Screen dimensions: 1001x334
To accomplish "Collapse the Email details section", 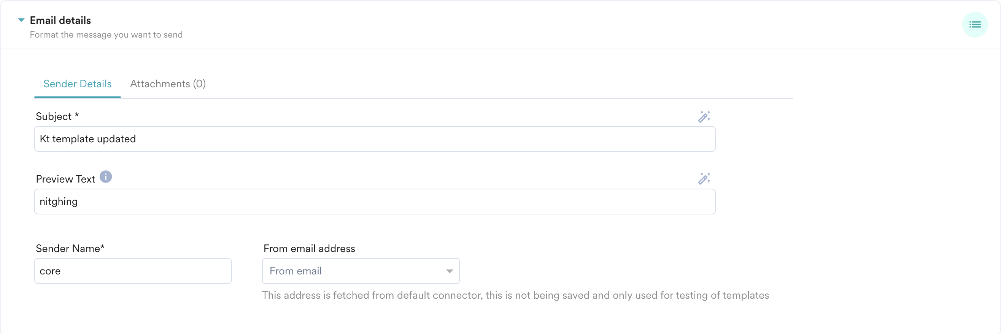I will point(21,20).
